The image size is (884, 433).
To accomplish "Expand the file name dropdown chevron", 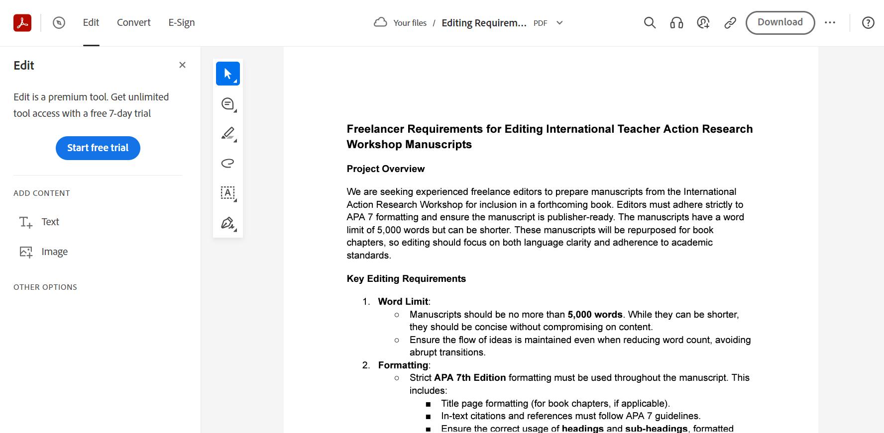I will pyautogui.click(x=559, y=23).
